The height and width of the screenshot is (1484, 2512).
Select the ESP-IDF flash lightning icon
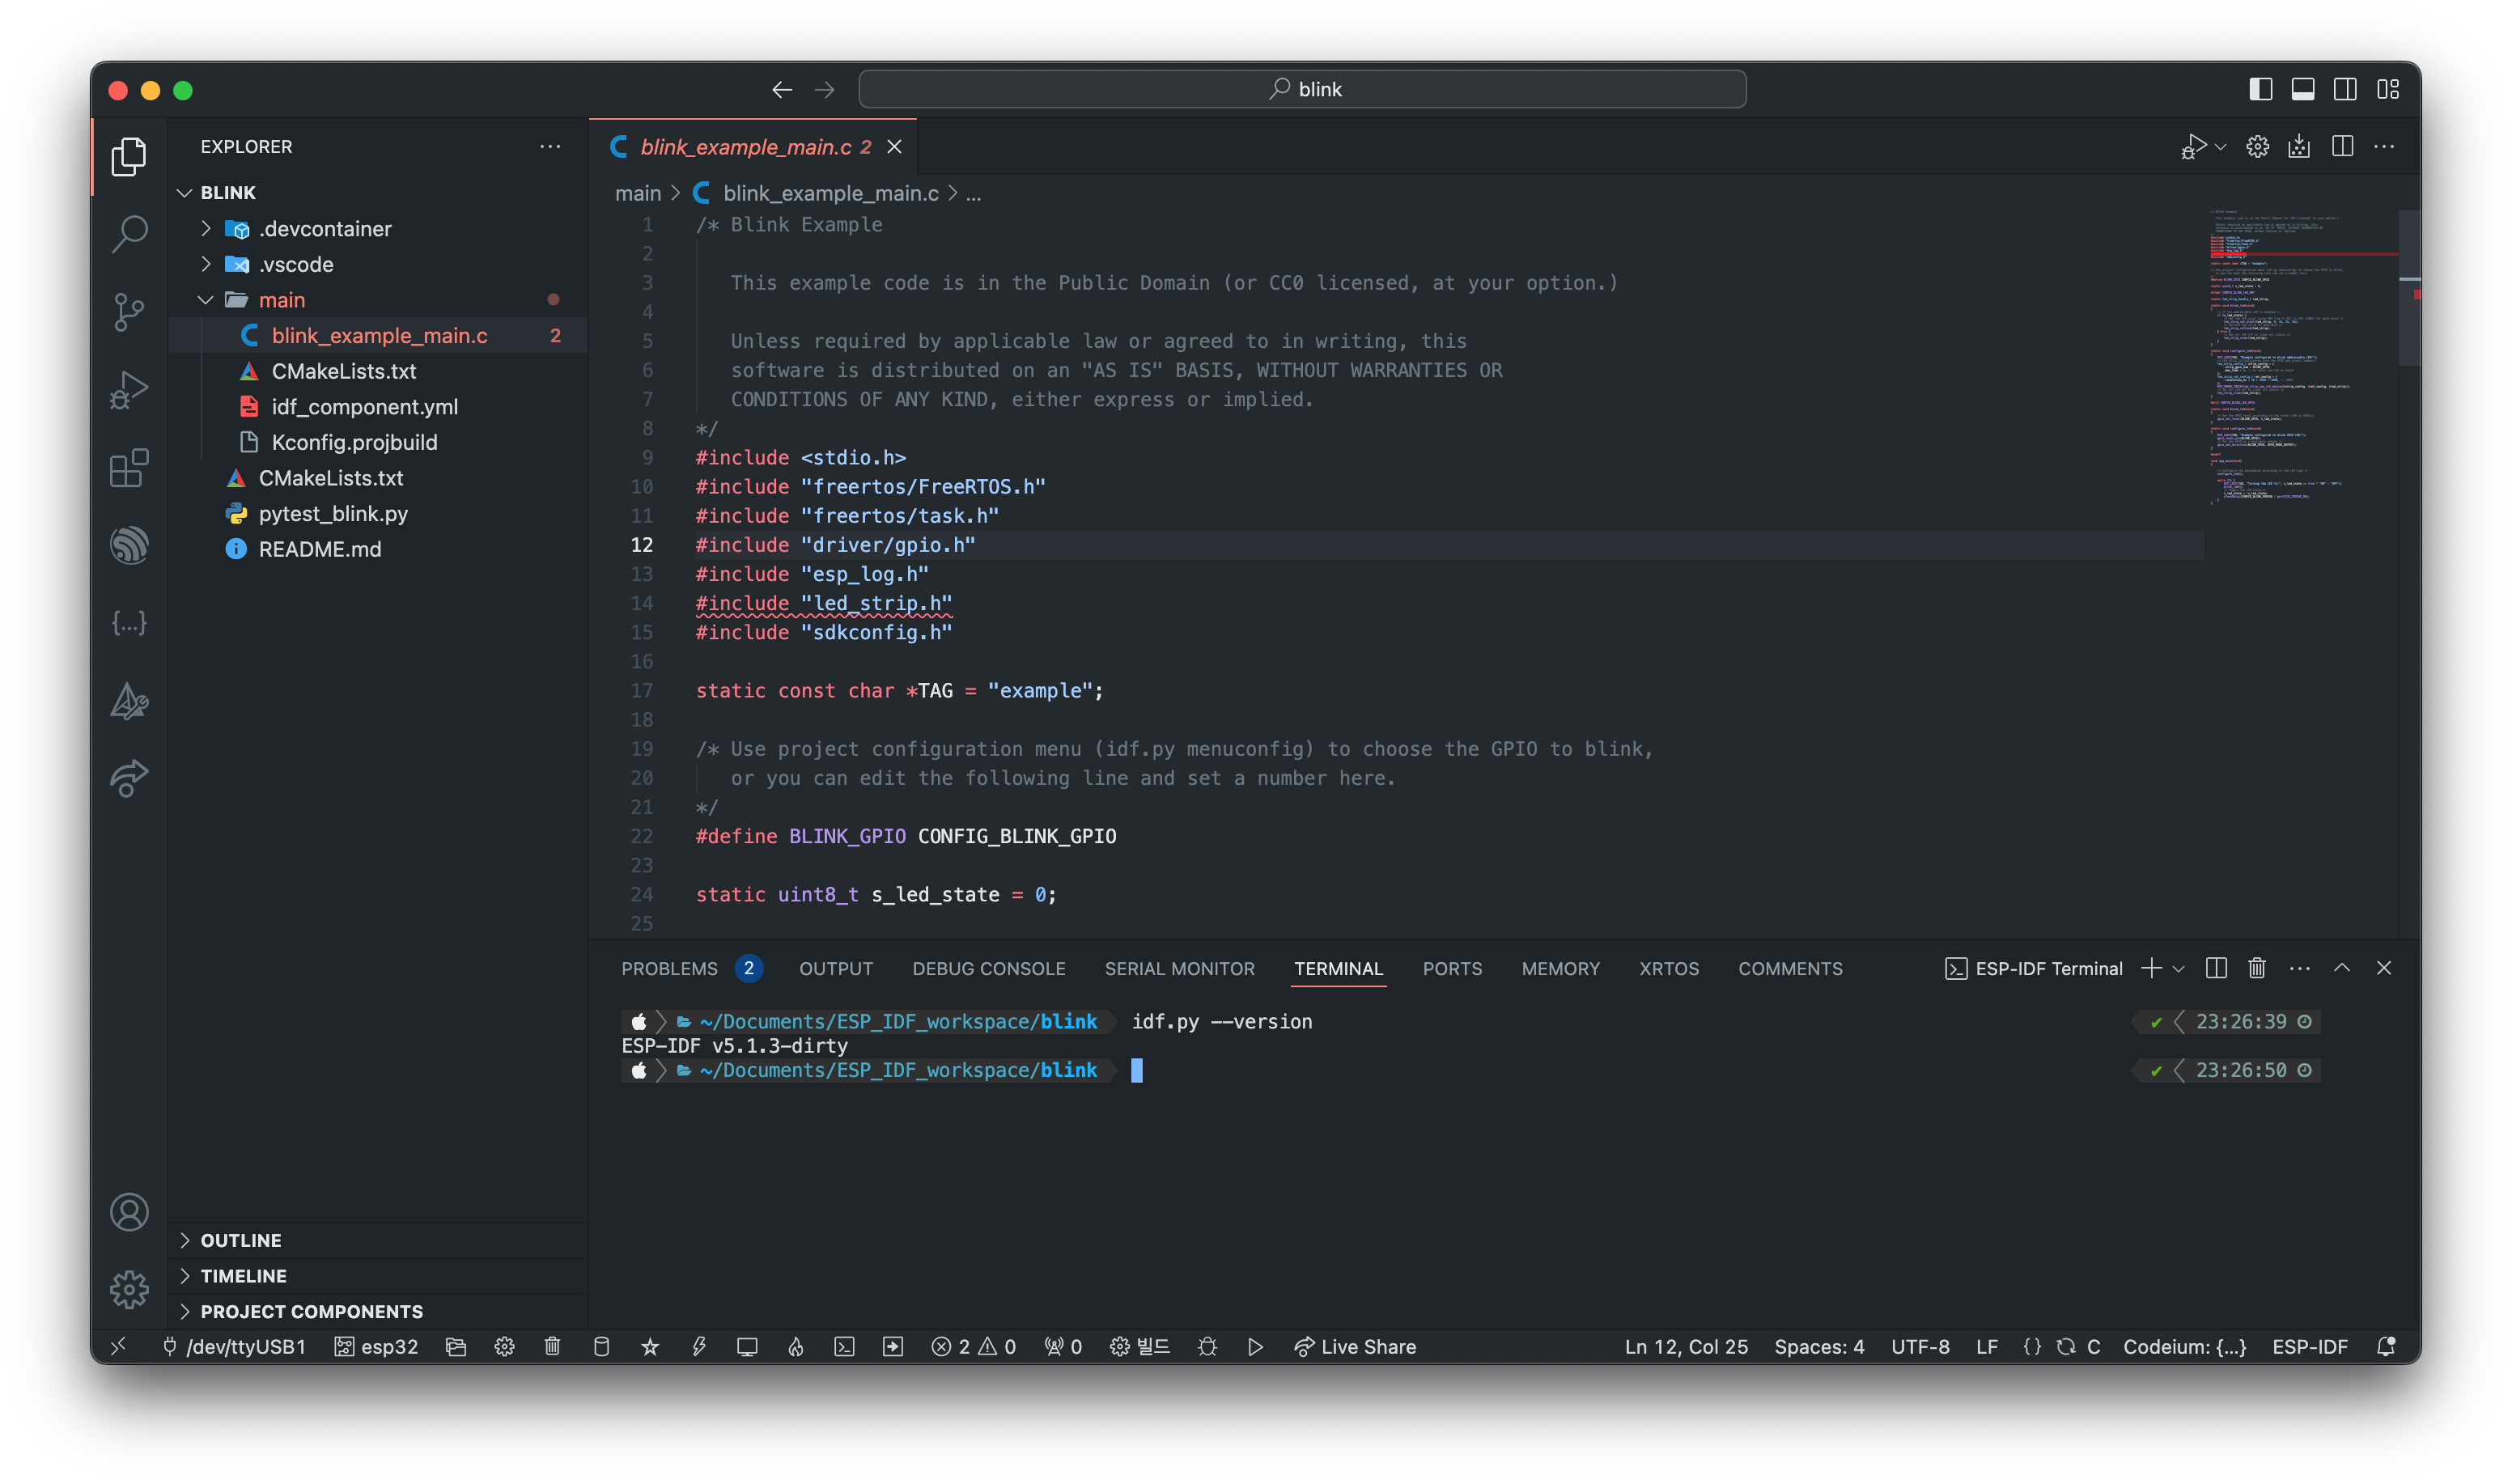(x=699, y=1347)
